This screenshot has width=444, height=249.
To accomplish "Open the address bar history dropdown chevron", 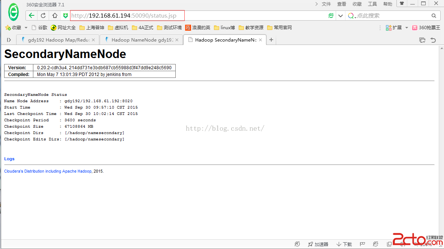I will click(341, 16).
